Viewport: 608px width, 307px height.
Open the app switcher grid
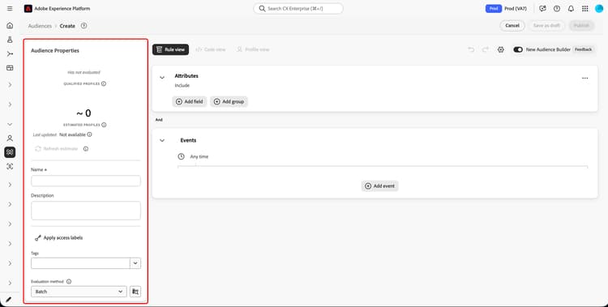(x=584, y=9)
